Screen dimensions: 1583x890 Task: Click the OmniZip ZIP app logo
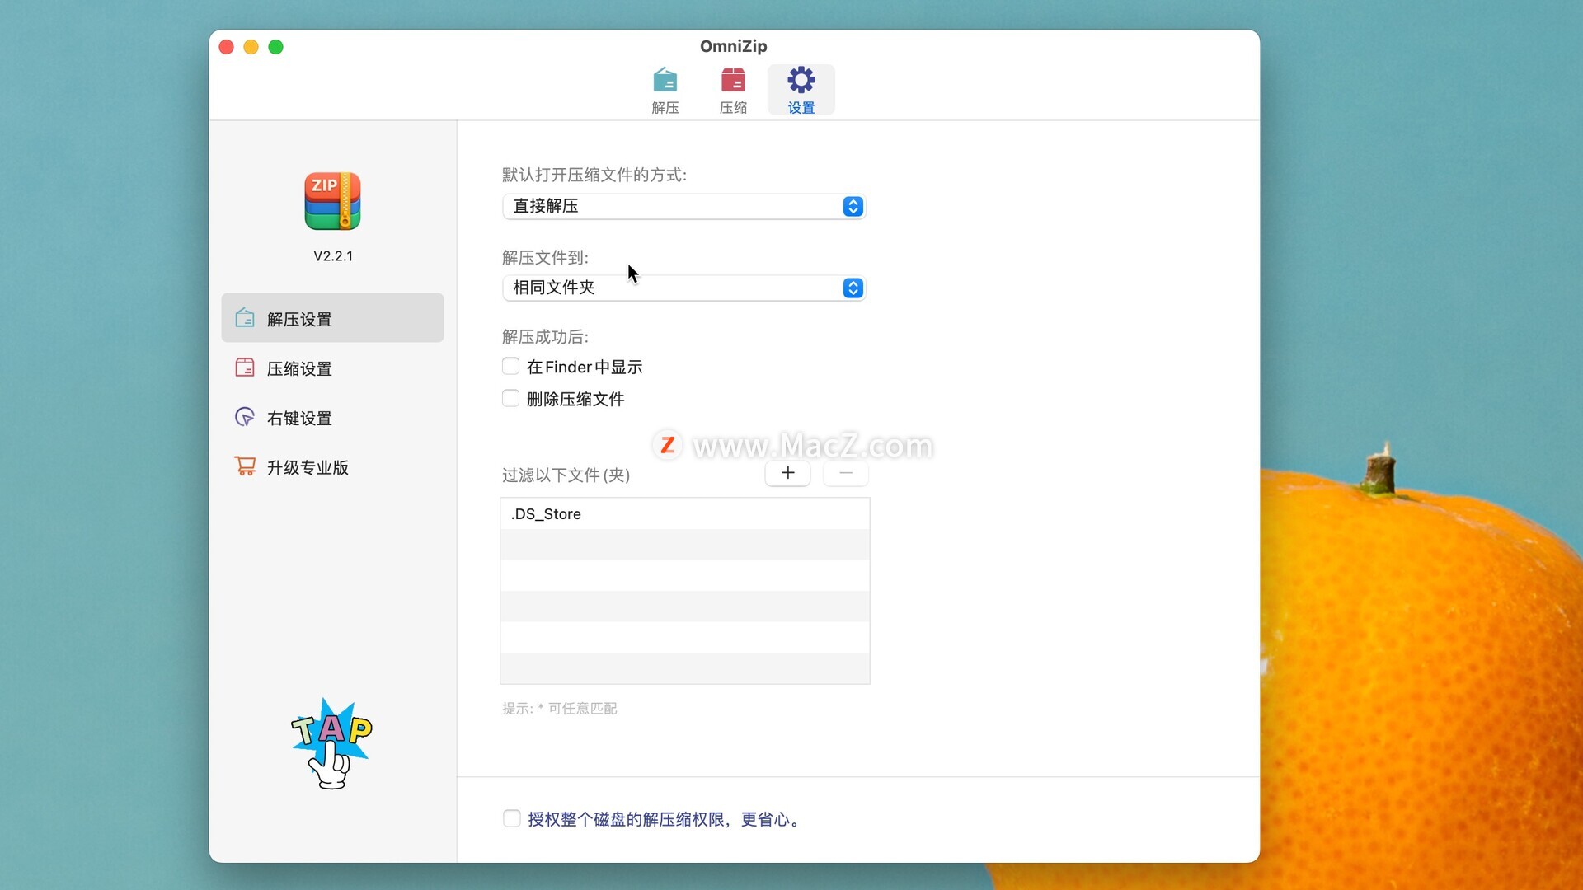click(x=332, y=201)
